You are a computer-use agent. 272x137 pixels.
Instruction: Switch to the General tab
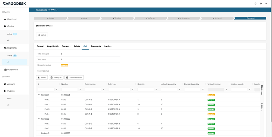(40, 46)
